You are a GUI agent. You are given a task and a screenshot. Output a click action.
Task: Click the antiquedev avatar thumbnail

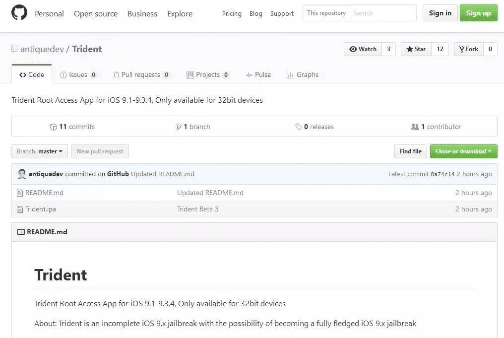click(22, 174)
